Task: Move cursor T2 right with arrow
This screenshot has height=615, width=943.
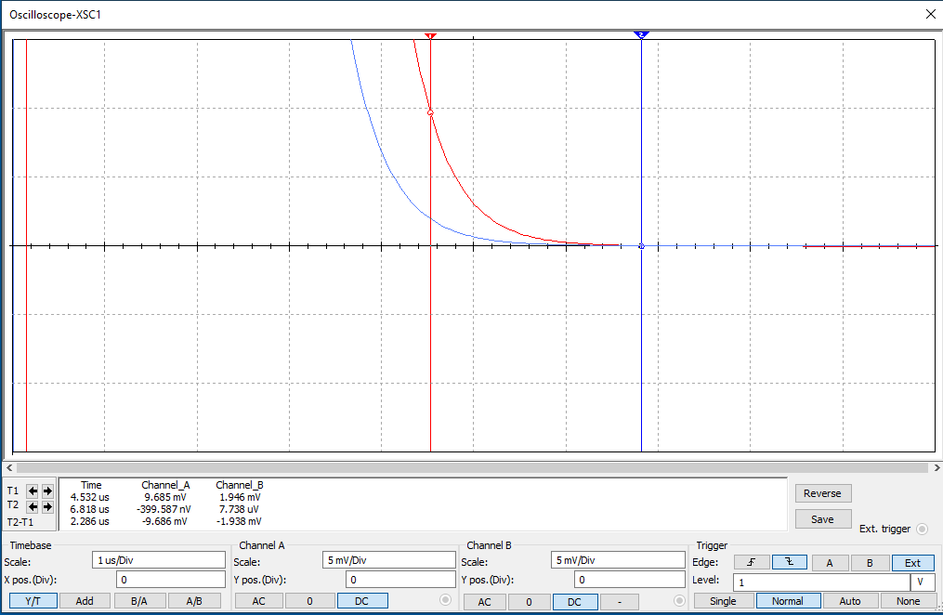Action: [46, 506]
